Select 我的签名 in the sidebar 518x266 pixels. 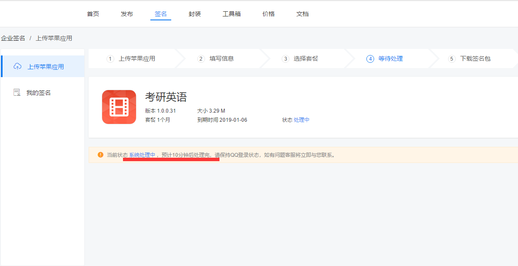39,93
